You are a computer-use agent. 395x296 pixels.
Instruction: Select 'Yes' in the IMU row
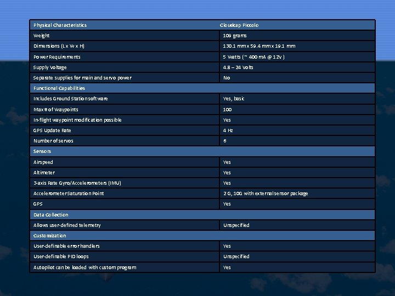227,183
